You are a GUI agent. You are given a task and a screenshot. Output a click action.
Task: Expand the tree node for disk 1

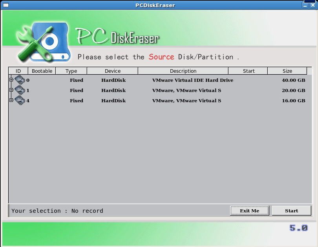[x=11, y=90]
